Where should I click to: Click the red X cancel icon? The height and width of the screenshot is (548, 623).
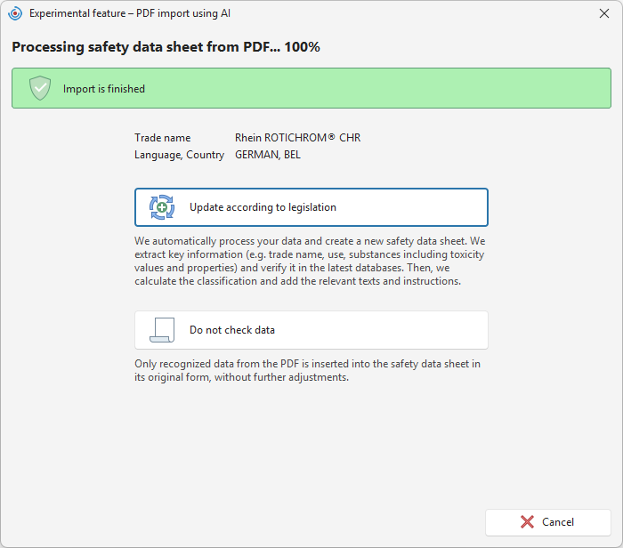(527, 522)
